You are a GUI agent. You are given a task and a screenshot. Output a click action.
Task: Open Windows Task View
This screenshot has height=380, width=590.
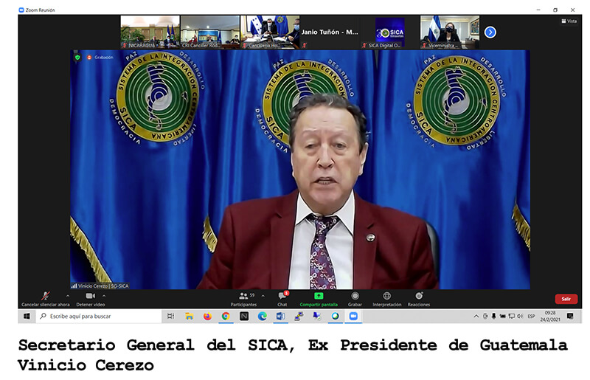coord(170,317)
